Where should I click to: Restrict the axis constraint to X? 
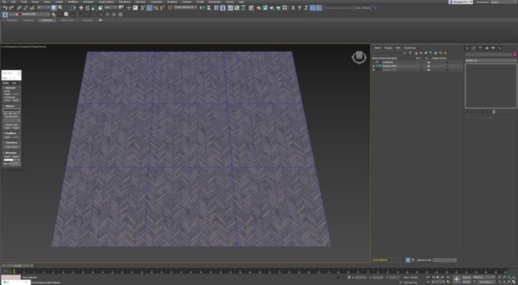pos(293,8)
